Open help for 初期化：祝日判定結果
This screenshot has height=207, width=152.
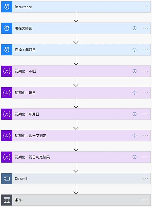134,157
